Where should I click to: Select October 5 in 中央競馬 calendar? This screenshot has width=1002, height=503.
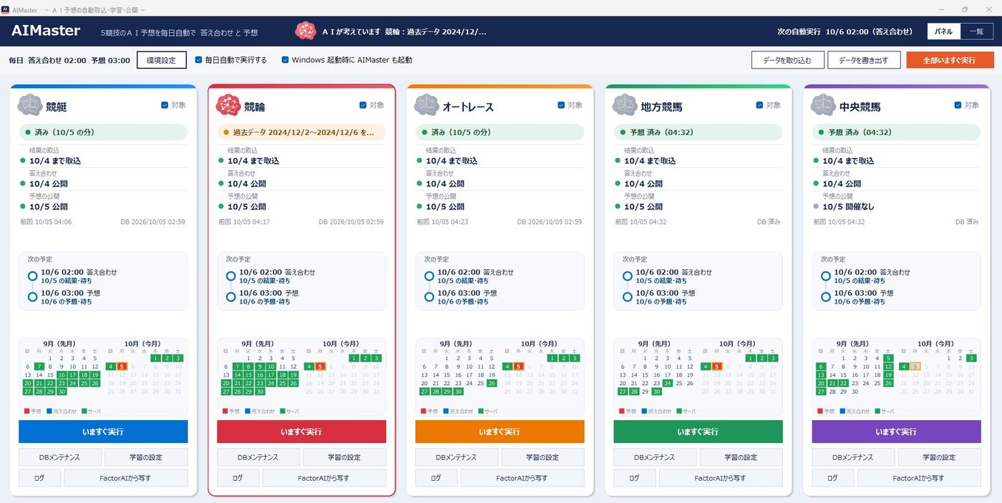(915, 367)
